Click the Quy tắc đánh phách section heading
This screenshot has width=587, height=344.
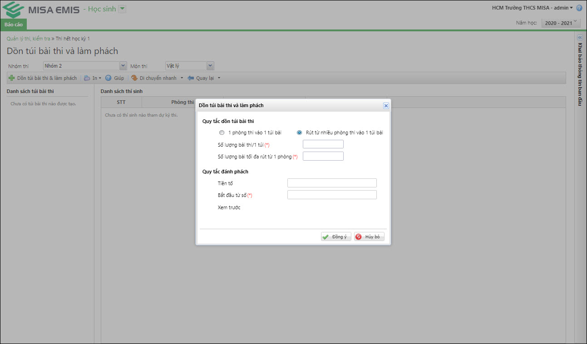pyautogui.click(x=225, y=172)
